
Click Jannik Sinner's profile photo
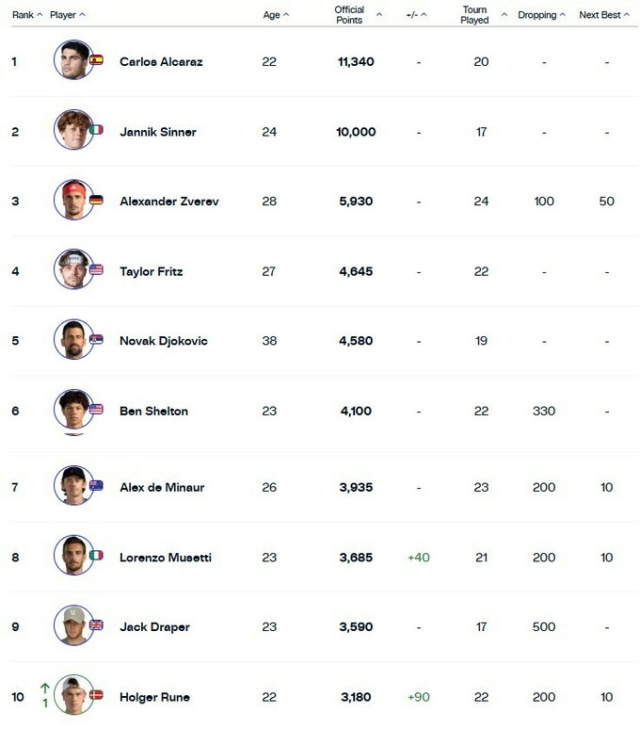pyautogui.click(x=72, y=130)
